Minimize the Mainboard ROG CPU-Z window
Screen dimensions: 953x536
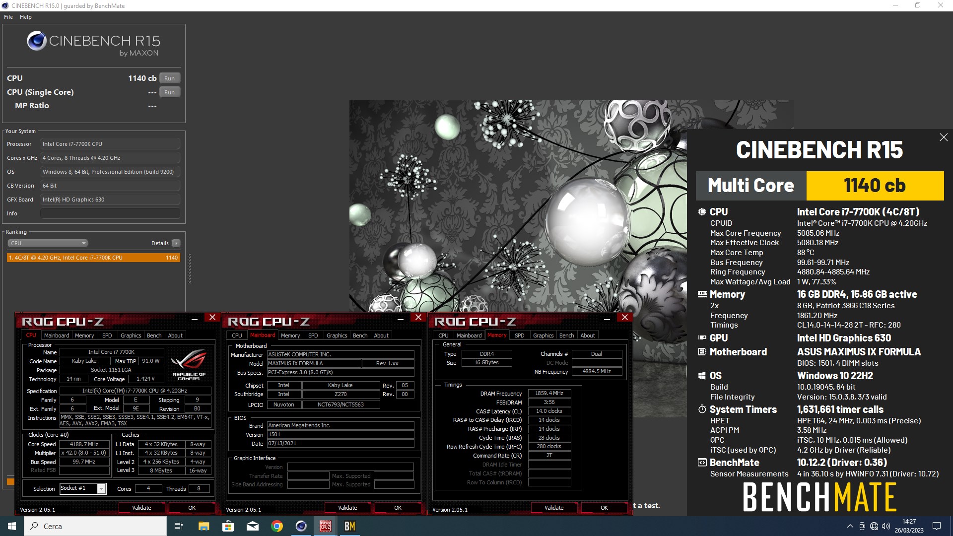pyautogui.click(x=401, y=319)
